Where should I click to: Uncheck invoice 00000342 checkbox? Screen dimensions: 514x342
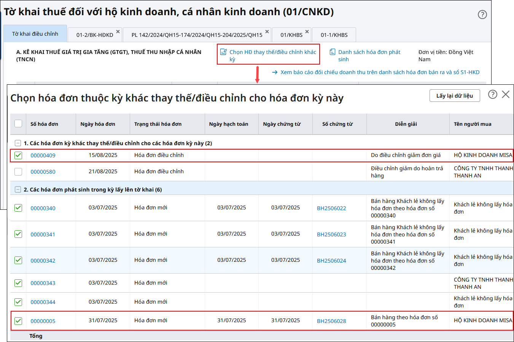pyautogui.click(x=18, y=260)
